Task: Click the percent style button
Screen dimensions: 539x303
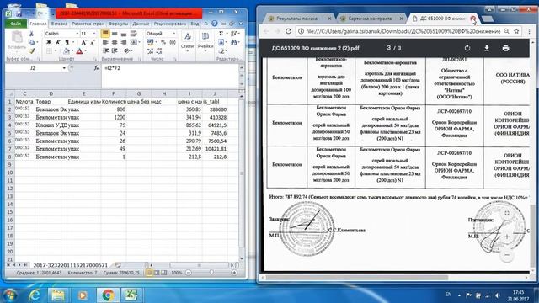Action: (x=163, y=42)
